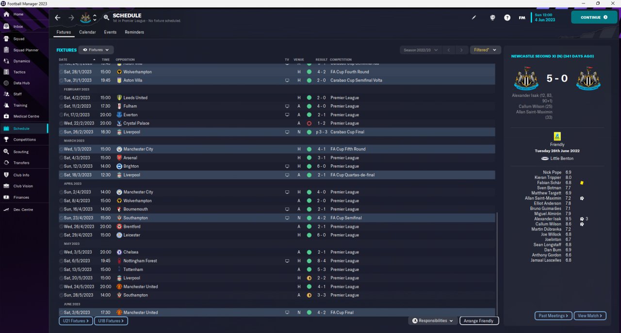
Task: Select the Nottingham Forest 8 - 4 fixture
Action: (277, 261)
